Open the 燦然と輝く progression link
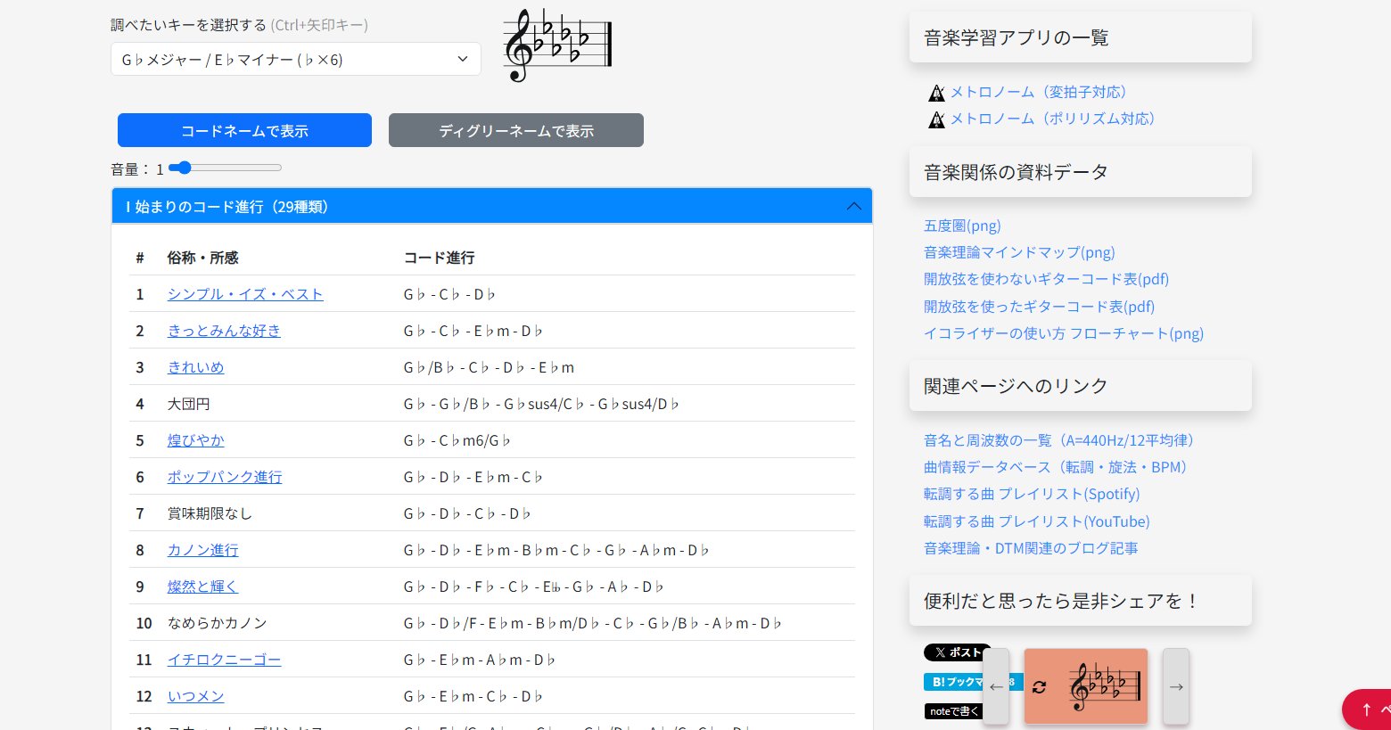Screen dimensions: 1391x730 [202, 586]
